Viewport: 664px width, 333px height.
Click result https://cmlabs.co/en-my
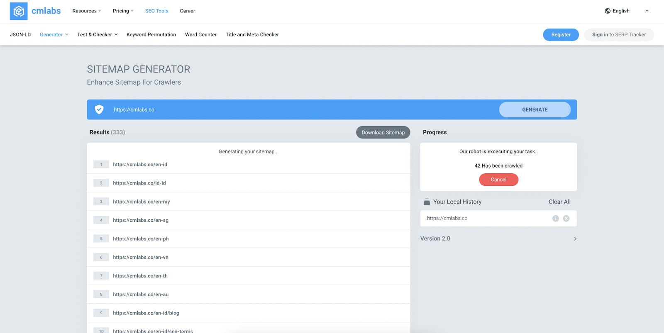pos(142,202)
